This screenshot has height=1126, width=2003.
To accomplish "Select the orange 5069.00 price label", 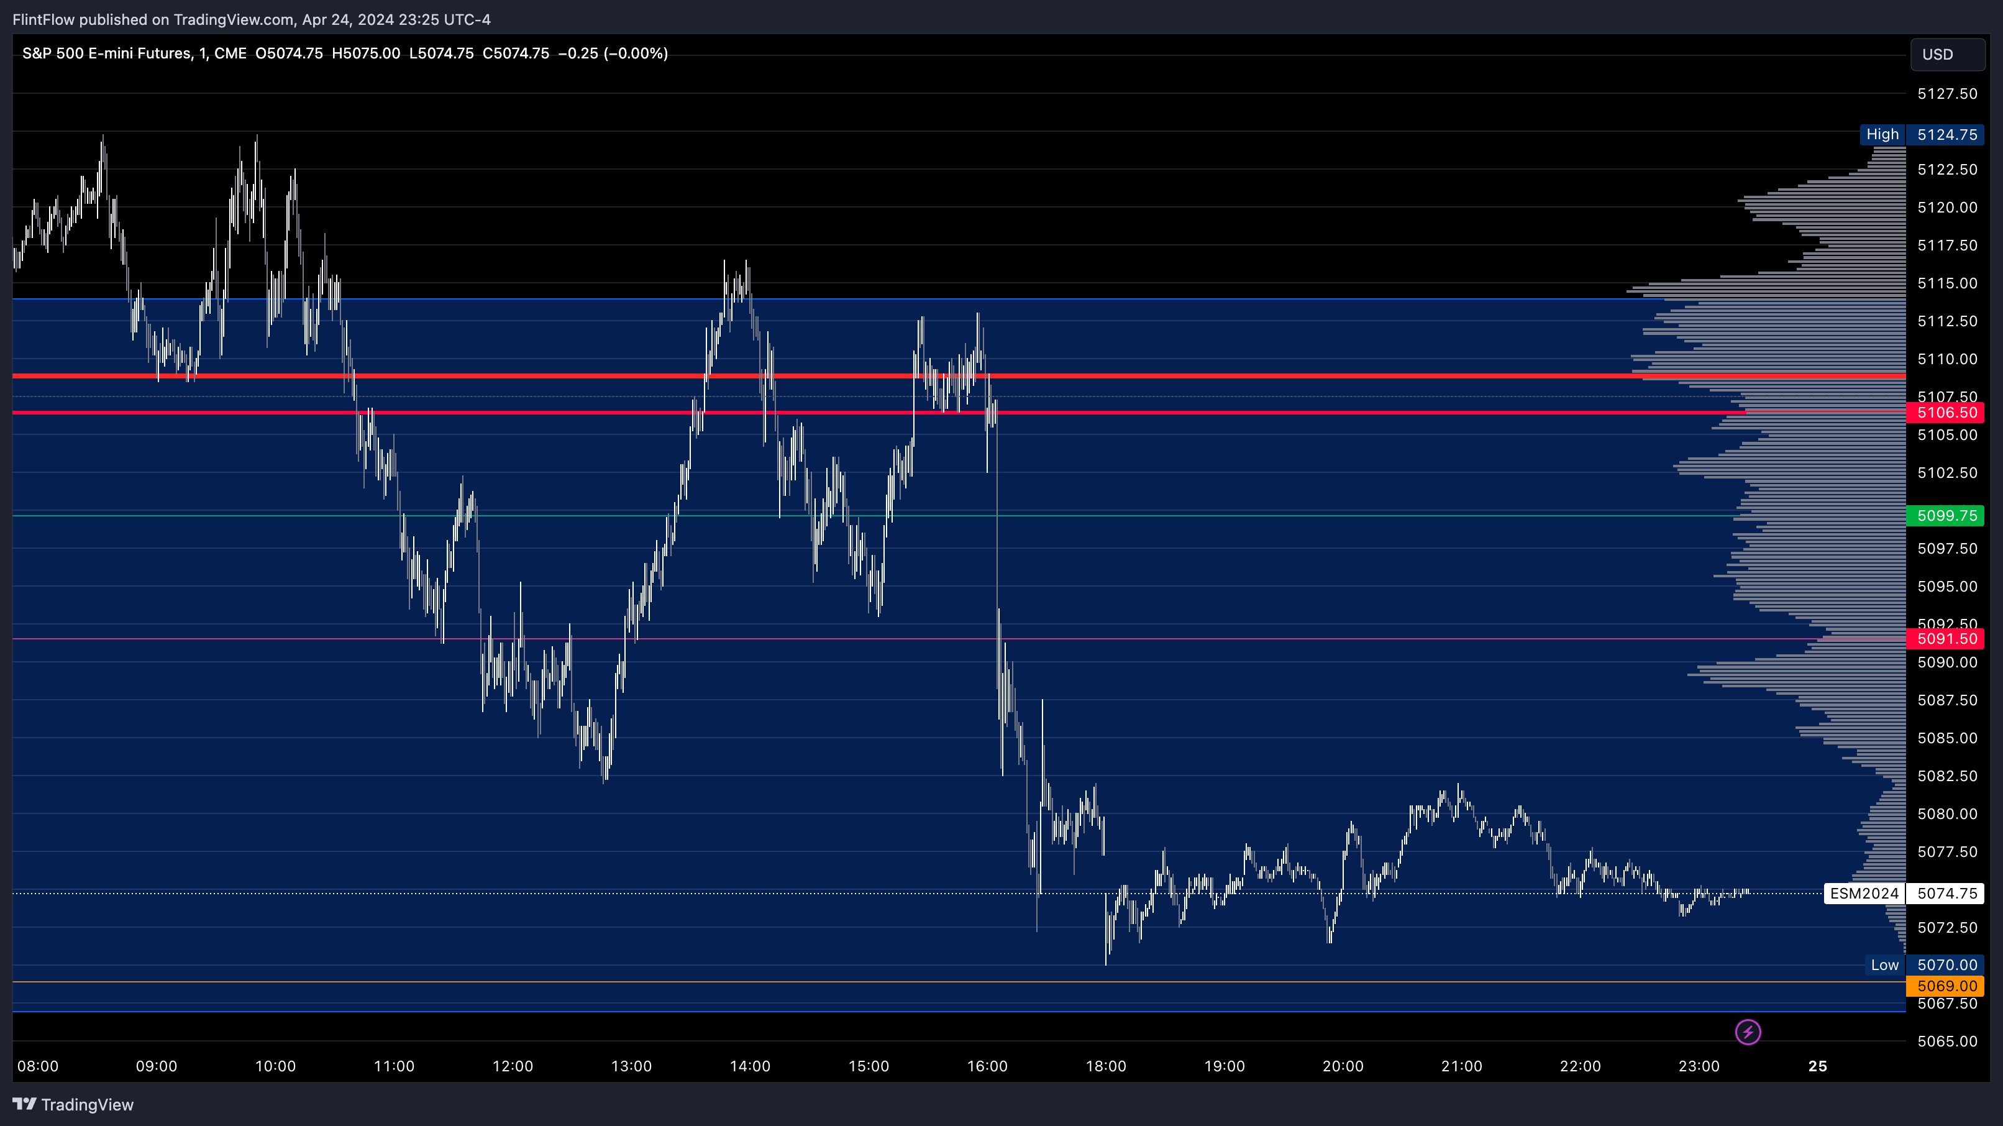I will pos(1946,986).
